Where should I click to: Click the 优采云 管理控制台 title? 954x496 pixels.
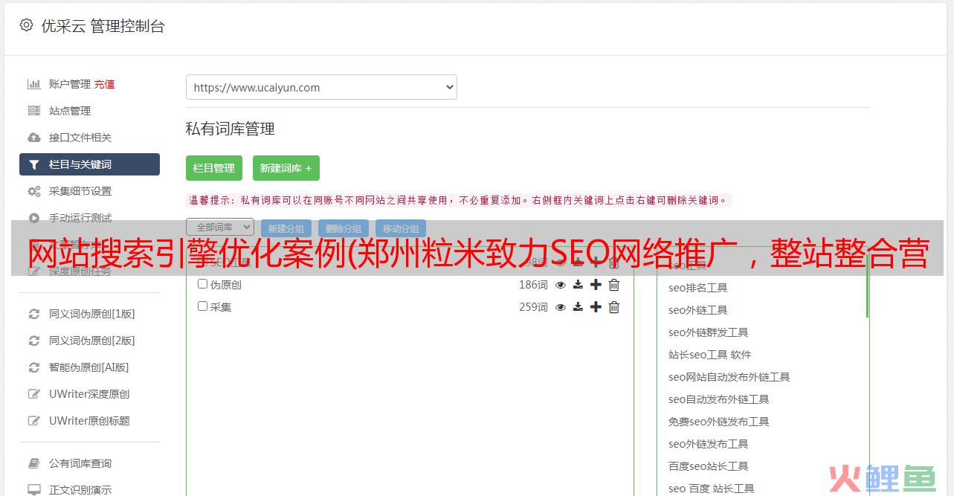point(103,26)
